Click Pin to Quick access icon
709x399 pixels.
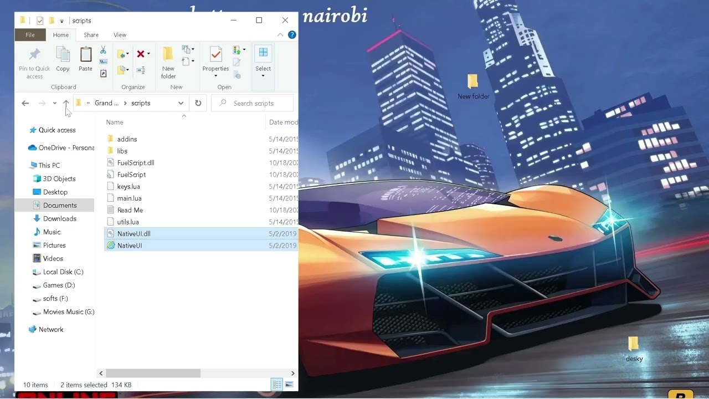pyautogui.click(x=34, y=54)
